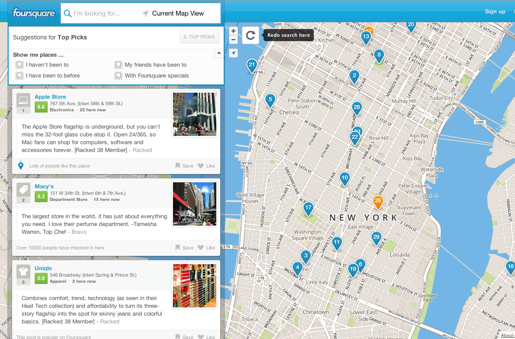Select map pin number 19
The image size is (515, 339).
coord(353,270)
